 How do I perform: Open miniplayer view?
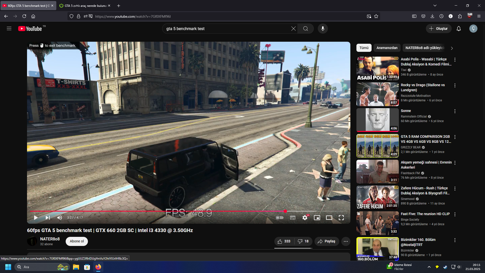click(x=317, y=218)
